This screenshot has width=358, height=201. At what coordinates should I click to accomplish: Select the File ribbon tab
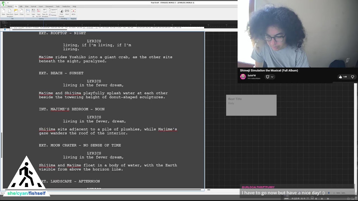[16, 6]
